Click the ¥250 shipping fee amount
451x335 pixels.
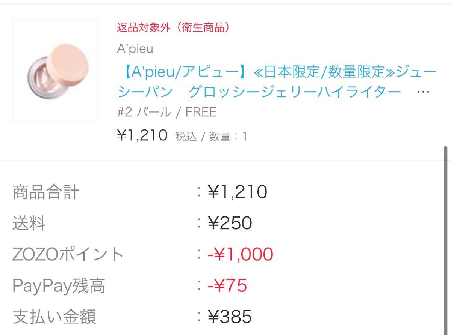[230, 224]
